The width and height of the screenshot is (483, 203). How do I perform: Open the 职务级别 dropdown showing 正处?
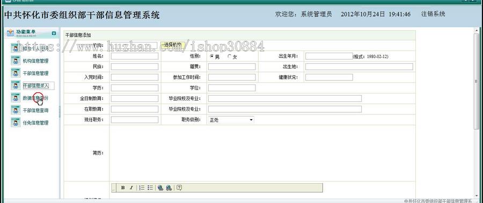coord(231,120)
